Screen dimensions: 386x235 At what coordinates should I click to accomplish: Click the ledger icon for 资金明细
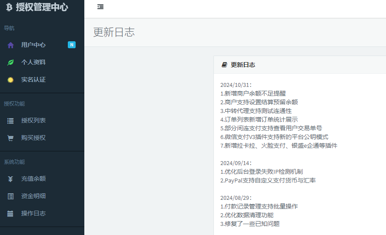(10, 196)
